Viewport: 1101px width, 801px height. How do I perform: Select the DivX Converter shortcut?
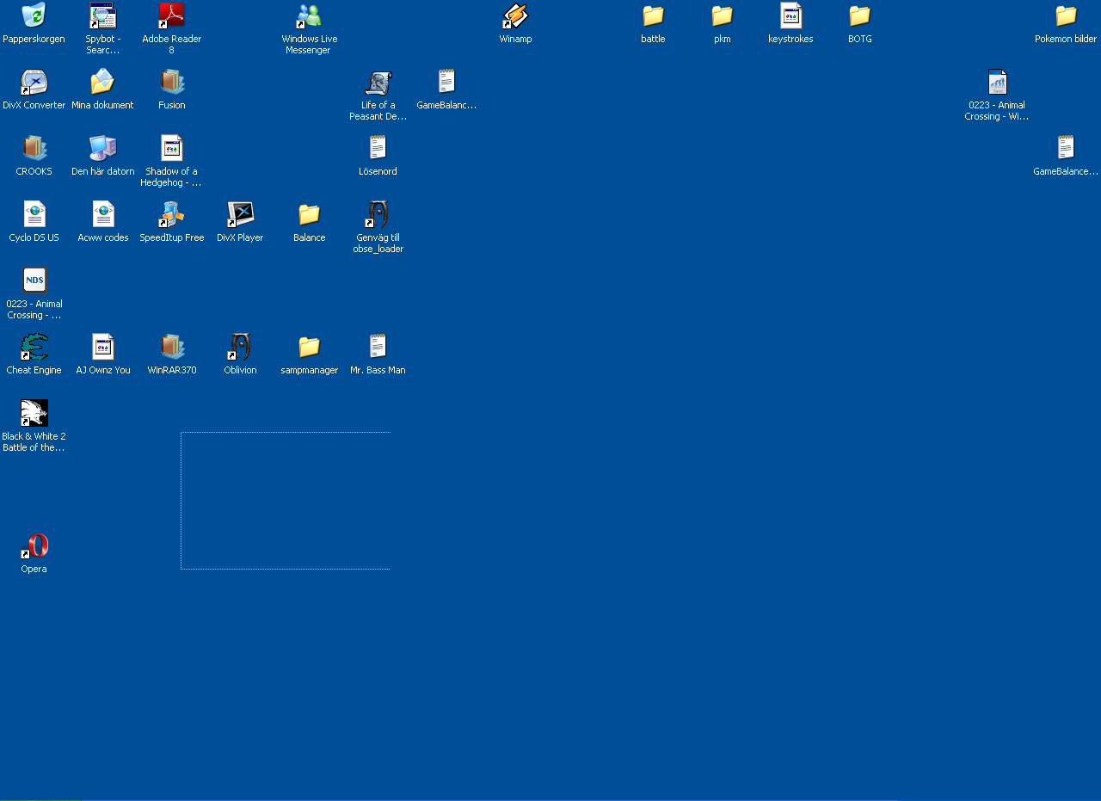click(34, 82)
